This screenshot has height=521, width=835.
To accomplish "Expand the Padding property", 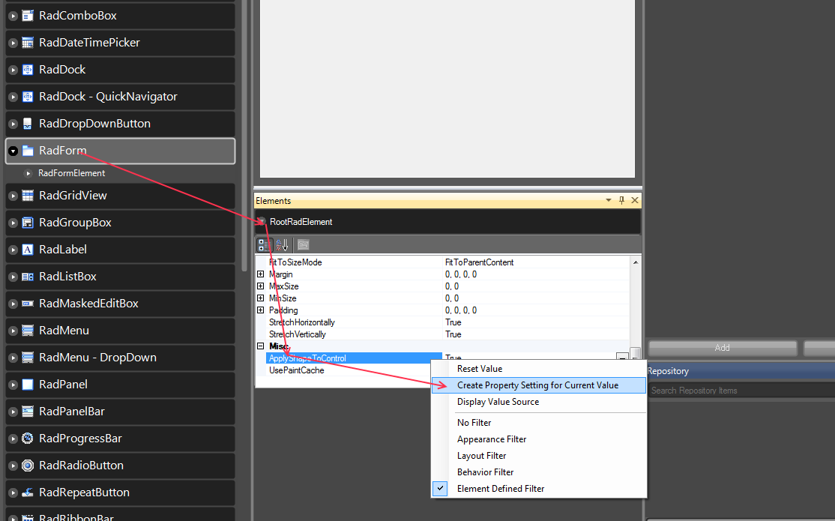I will pyautogui.click(x=260, y=310).
